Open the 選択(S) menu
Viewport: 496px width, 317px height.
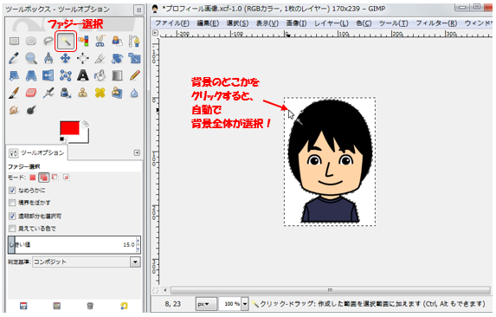tap(237, 23)
